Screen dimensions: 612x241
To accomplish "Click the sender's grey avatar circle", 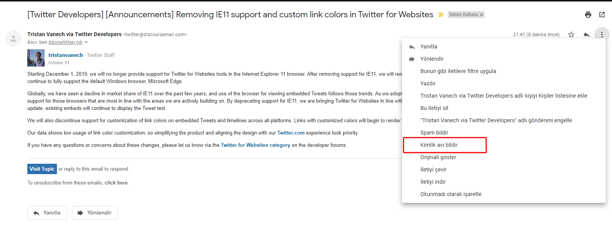I will pos(13,38).
